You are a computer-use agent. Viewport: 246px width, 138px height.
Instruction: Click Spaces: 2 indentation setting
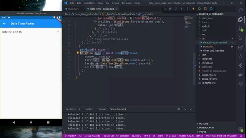pos(136,136)
